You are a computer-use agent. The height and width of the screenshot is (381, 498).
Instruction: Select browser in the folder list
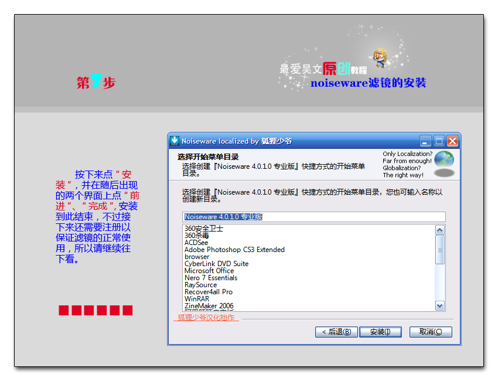coord(197,256)
